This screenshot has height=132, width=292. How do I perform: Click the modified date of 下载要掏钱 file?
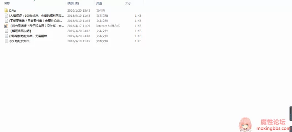click(x=78, y=21)
